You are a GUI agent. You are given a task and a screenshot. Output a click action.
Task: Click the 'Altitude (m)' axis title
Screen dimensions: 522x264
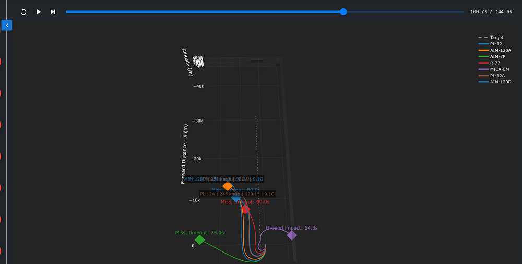tap(187, 62)
